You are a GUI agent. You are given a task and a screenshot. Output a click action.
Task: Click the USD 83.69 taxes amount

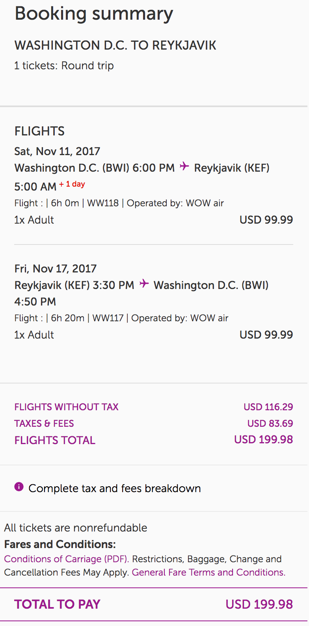click(270, 424)
